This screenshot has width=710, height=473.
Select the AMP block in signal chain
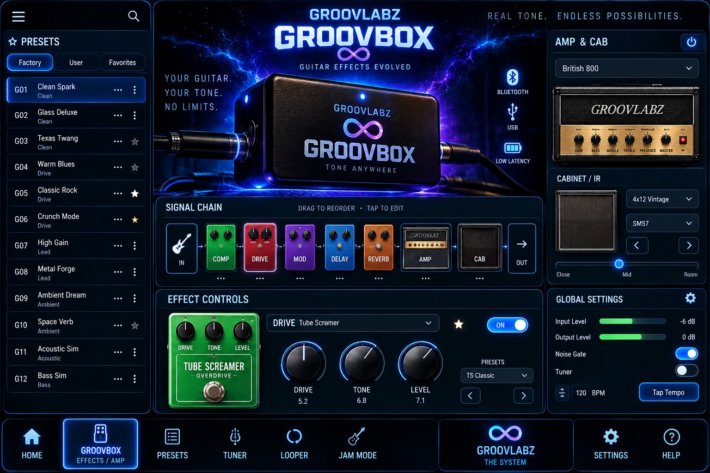(426, 248)
